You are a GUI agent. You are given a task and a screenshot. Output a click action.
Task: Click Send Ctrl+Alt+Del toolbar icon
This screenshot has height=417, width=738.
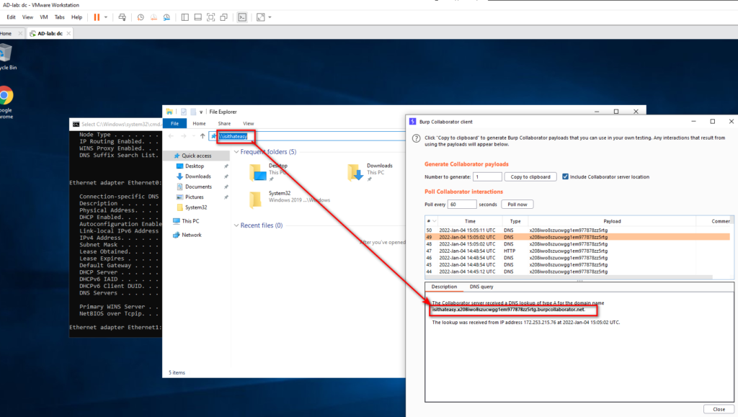point(123,17)
